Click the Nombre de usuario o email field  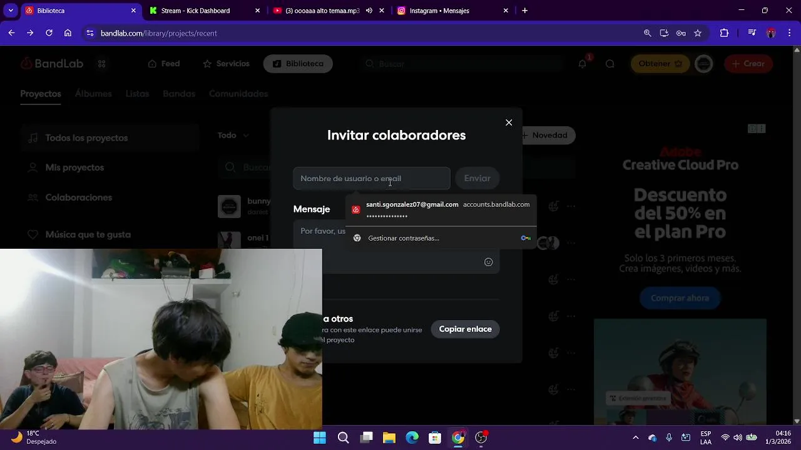click(x=372, y=178)
